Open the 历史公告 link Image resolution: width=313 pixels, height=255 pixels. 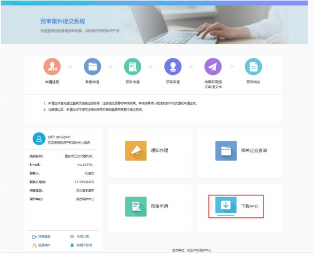tap(79, 236)
